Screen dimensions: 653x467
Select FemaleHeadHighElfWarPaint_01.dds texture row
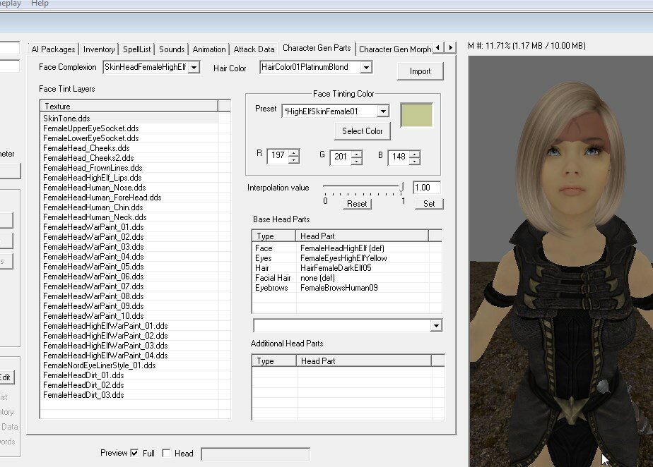pyautogui.click(x=129, y=326)
